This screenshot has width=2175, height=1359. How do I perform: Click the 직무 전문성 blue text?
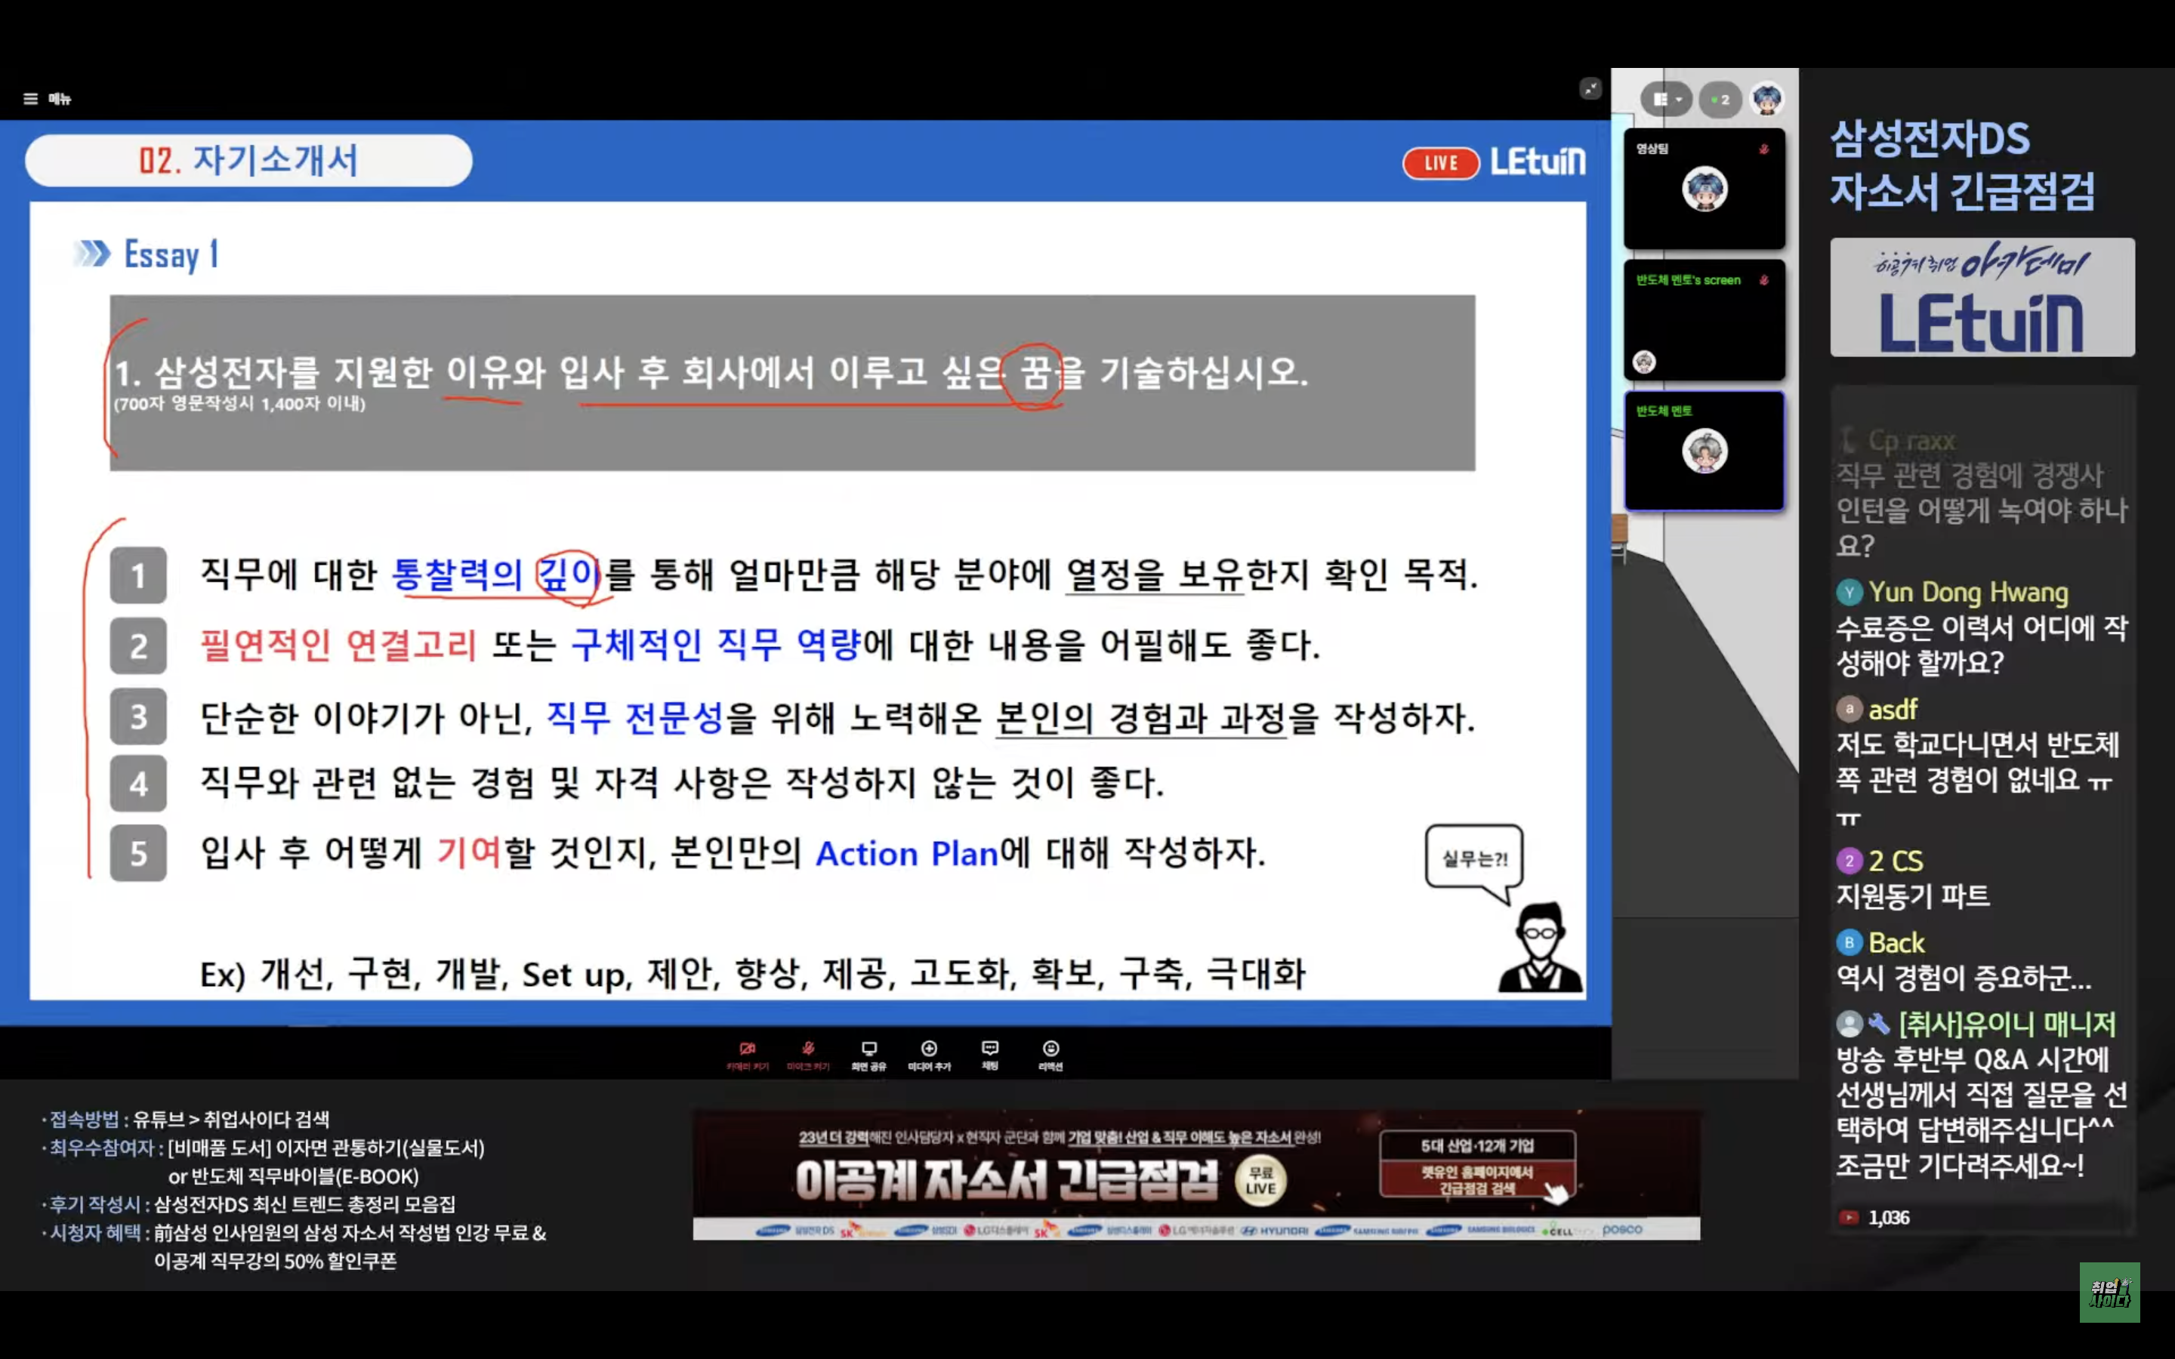(x=635, y=716)
